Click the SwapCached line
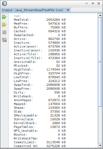 point(40,35)
